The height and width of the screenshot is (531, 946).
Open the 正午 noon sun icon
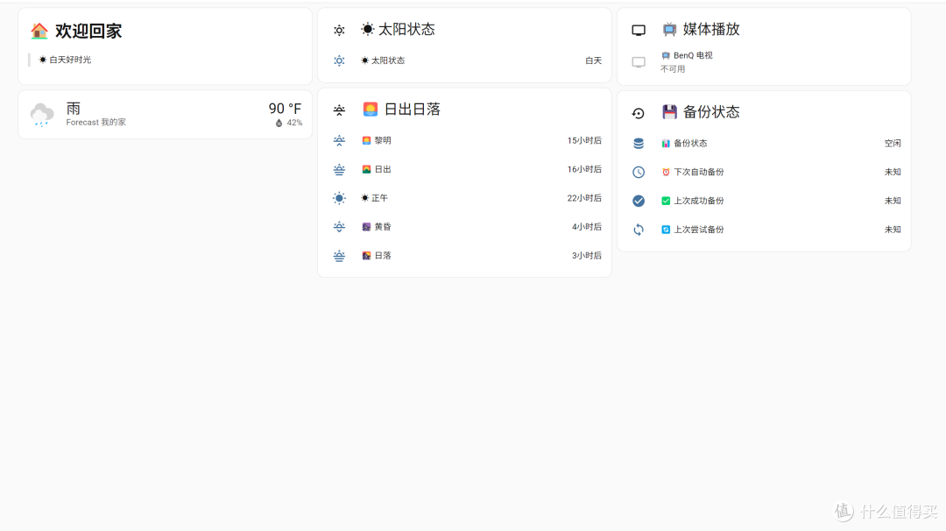pyautogui.click(x=339, y=198)
